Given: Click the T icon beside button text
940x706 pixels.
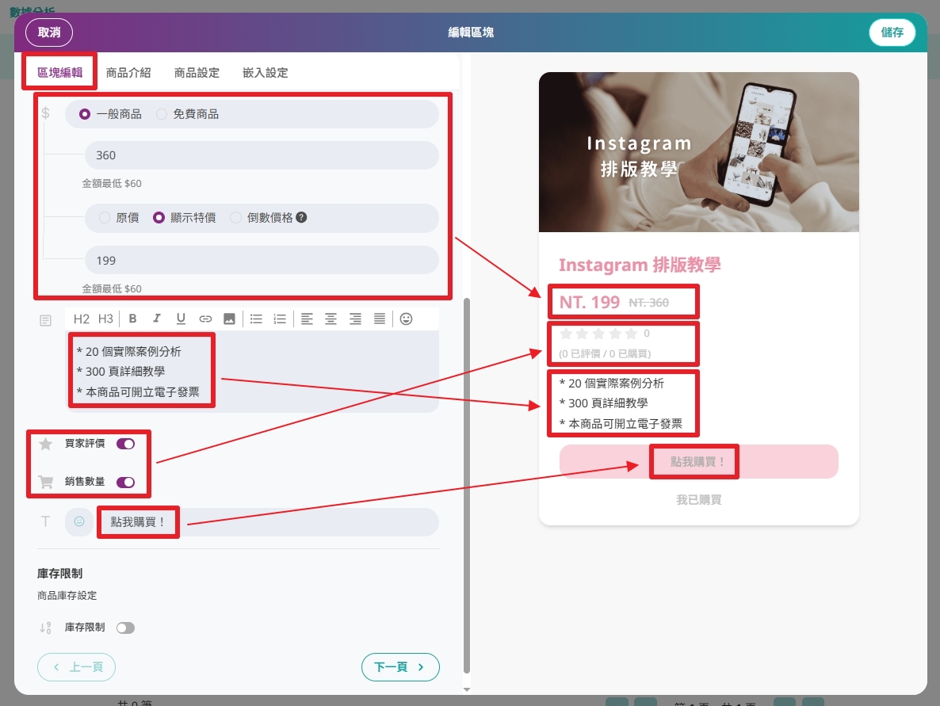Looking at the screenshot, I should coord(45,521).
